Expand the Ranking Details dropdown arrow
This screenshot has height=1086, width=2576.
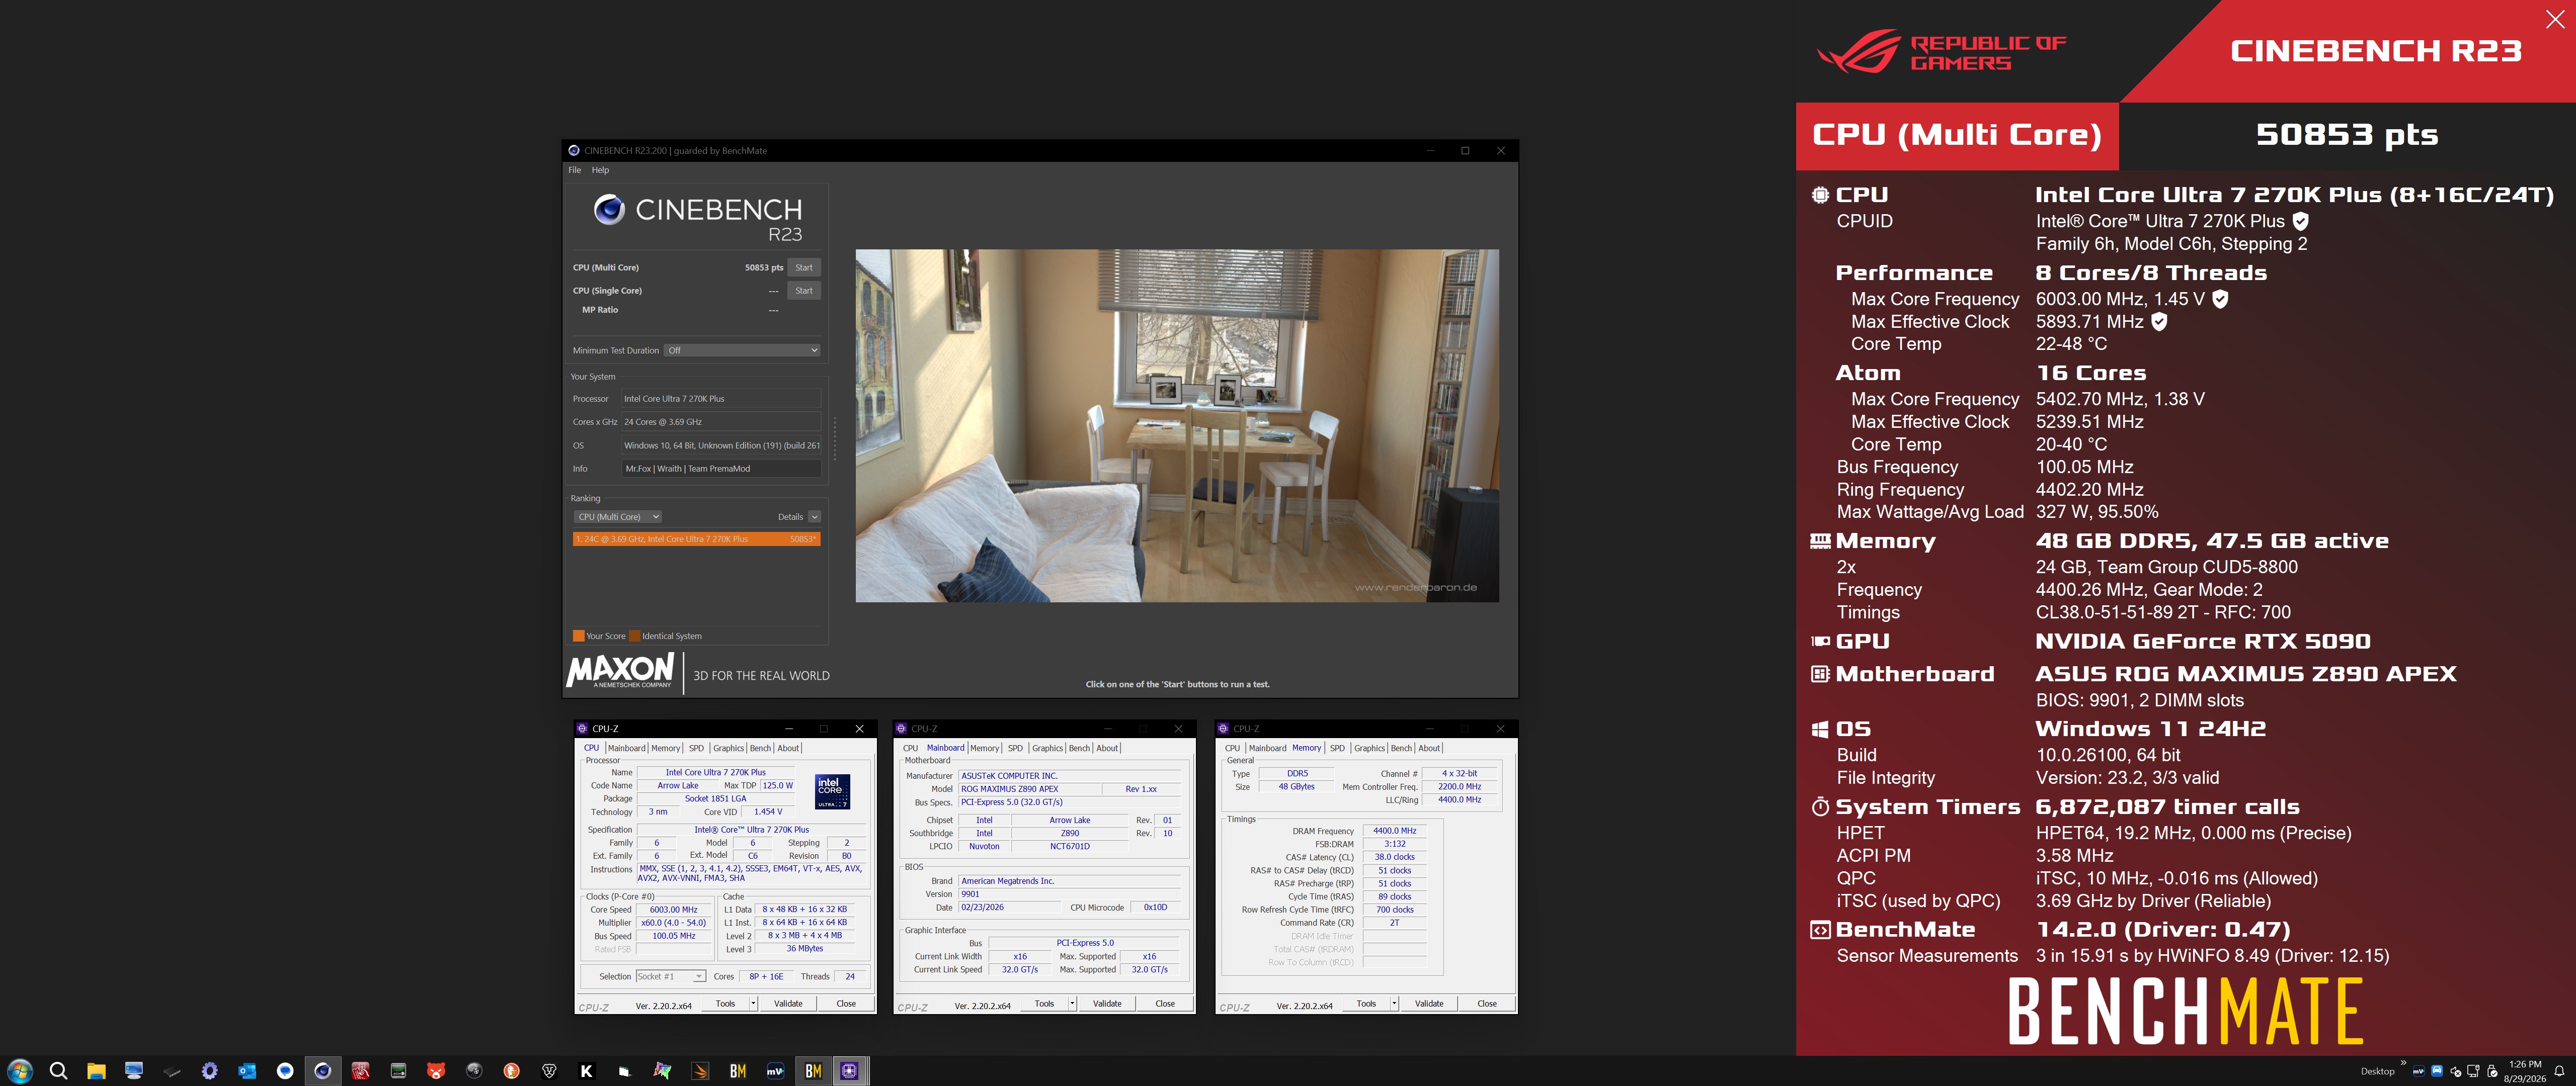tap(815, 517)
